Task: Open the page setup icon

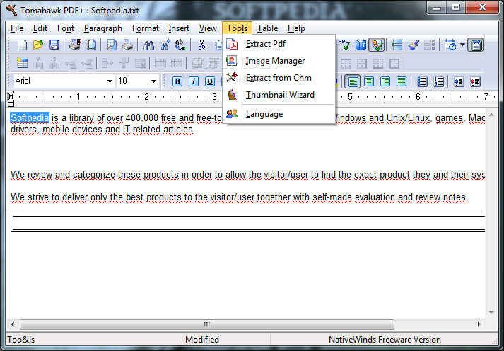Action: pyautogui.click(x=91, y=45)
